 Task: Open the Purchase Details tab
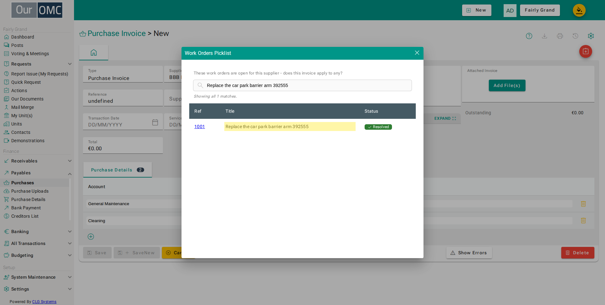coord(117,170)
